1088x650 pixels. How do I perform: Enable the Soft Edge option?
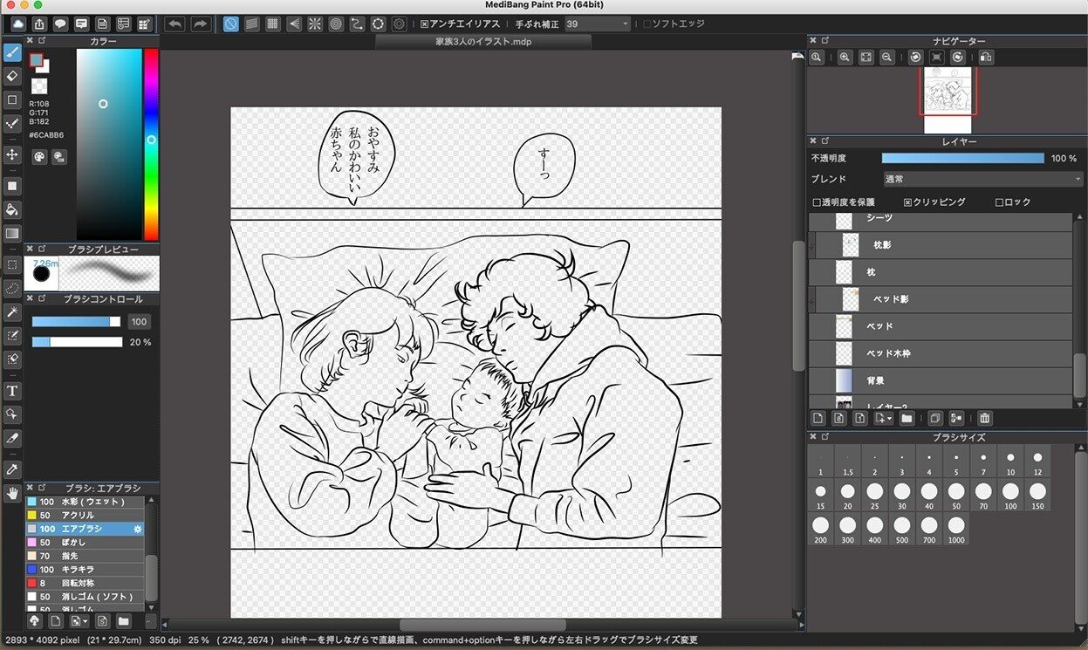(647, 24)
